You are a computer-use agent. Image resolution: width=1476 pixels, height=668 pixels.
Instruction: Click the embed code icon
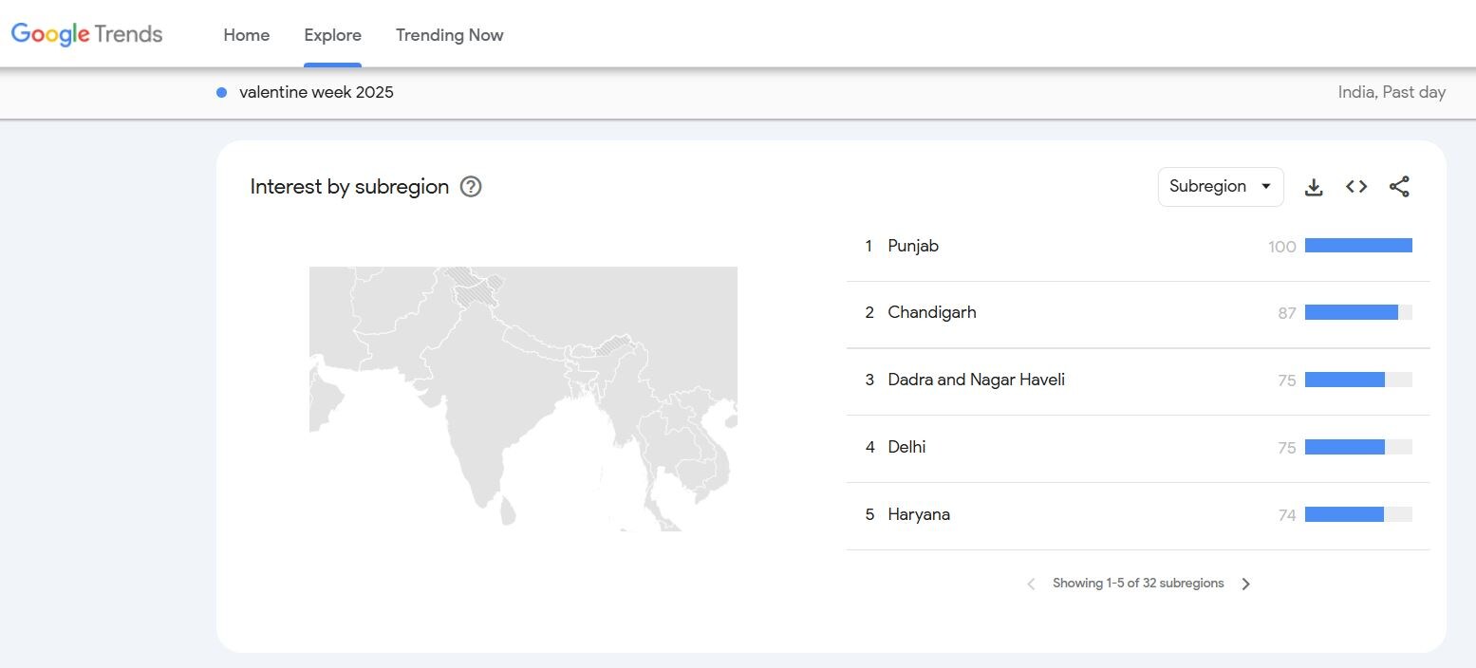point(1356,187)
